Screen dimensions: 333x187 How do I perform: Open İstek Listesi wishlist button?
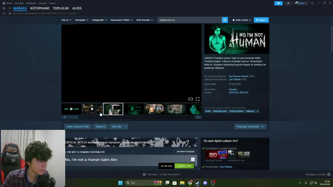coord(241,20)
